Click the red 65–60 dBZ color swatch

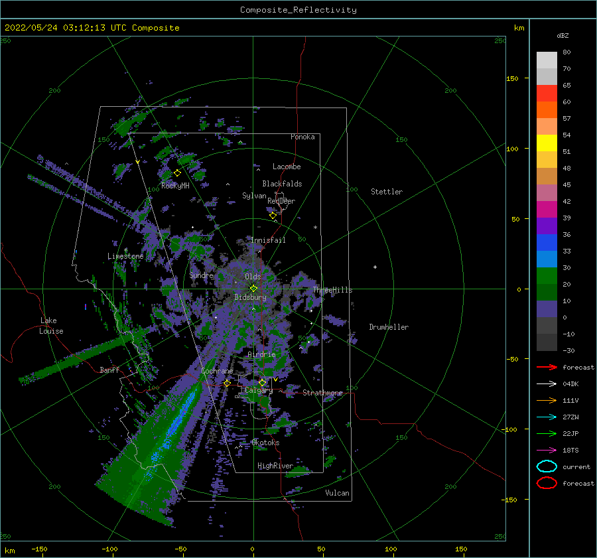pos(547,94)
